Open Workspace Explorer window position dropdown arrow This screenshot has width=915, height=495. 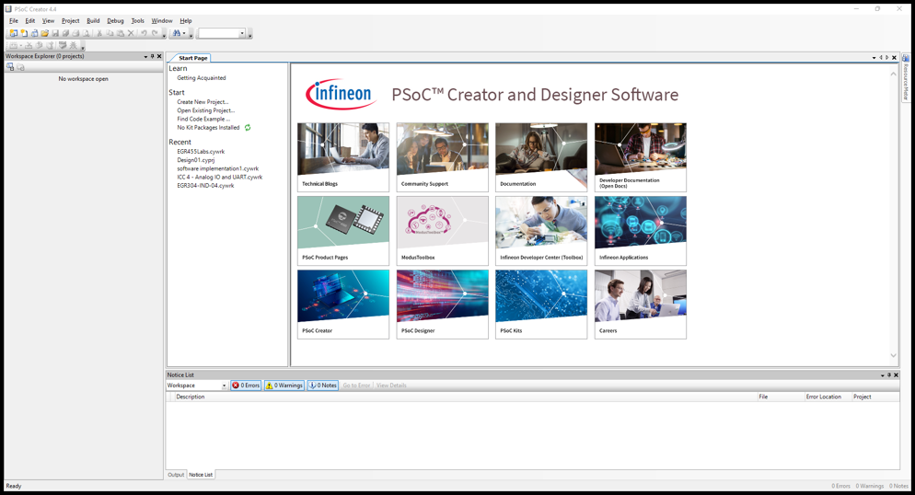tap(145, 56)
